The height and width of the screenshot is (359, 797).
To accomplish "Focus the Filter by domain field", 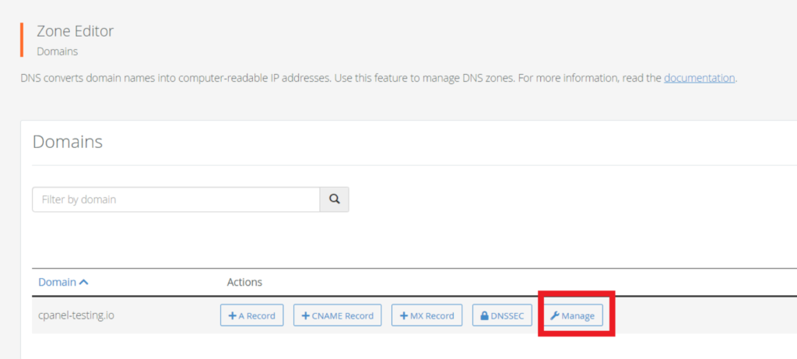I will point(176,199).
